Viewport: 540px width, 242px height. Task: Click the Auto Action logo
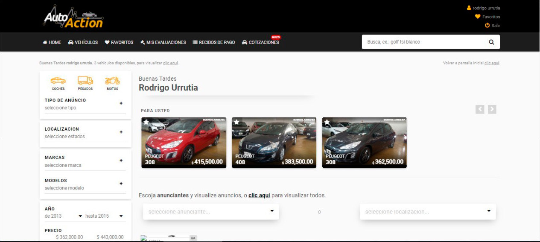[x=73, y=17]
